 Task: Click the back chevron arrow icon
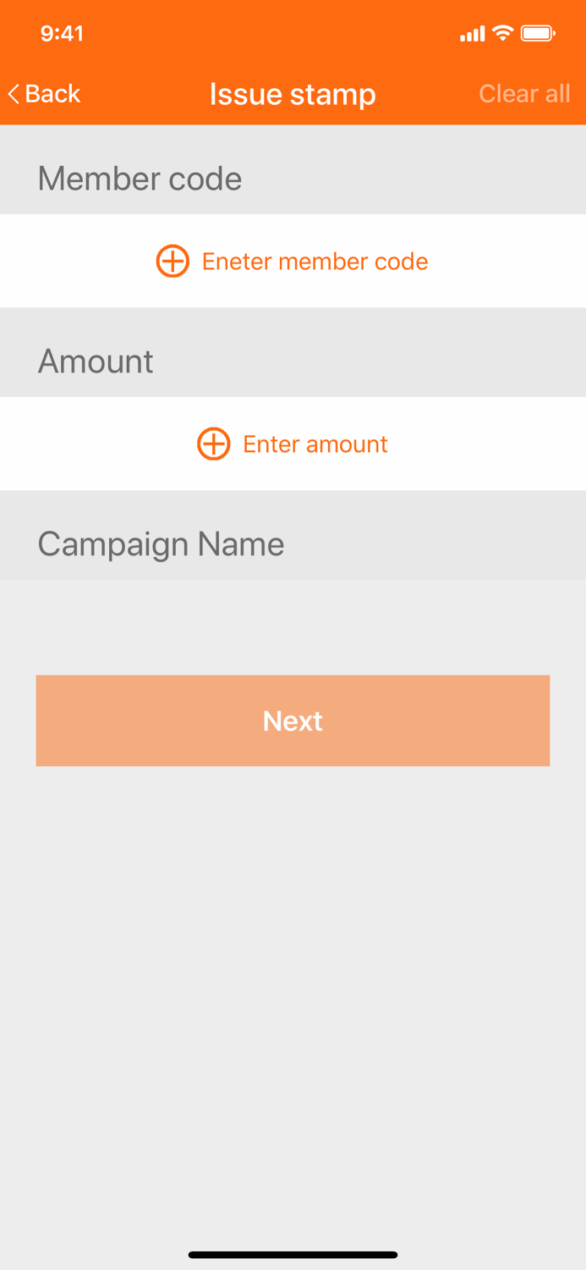pyautogui.click(x=12, y=93)
